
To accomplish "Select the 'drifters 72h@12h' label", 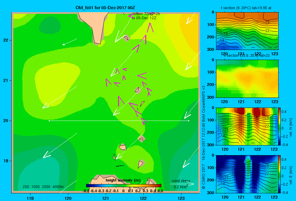I will click(146, 14).
